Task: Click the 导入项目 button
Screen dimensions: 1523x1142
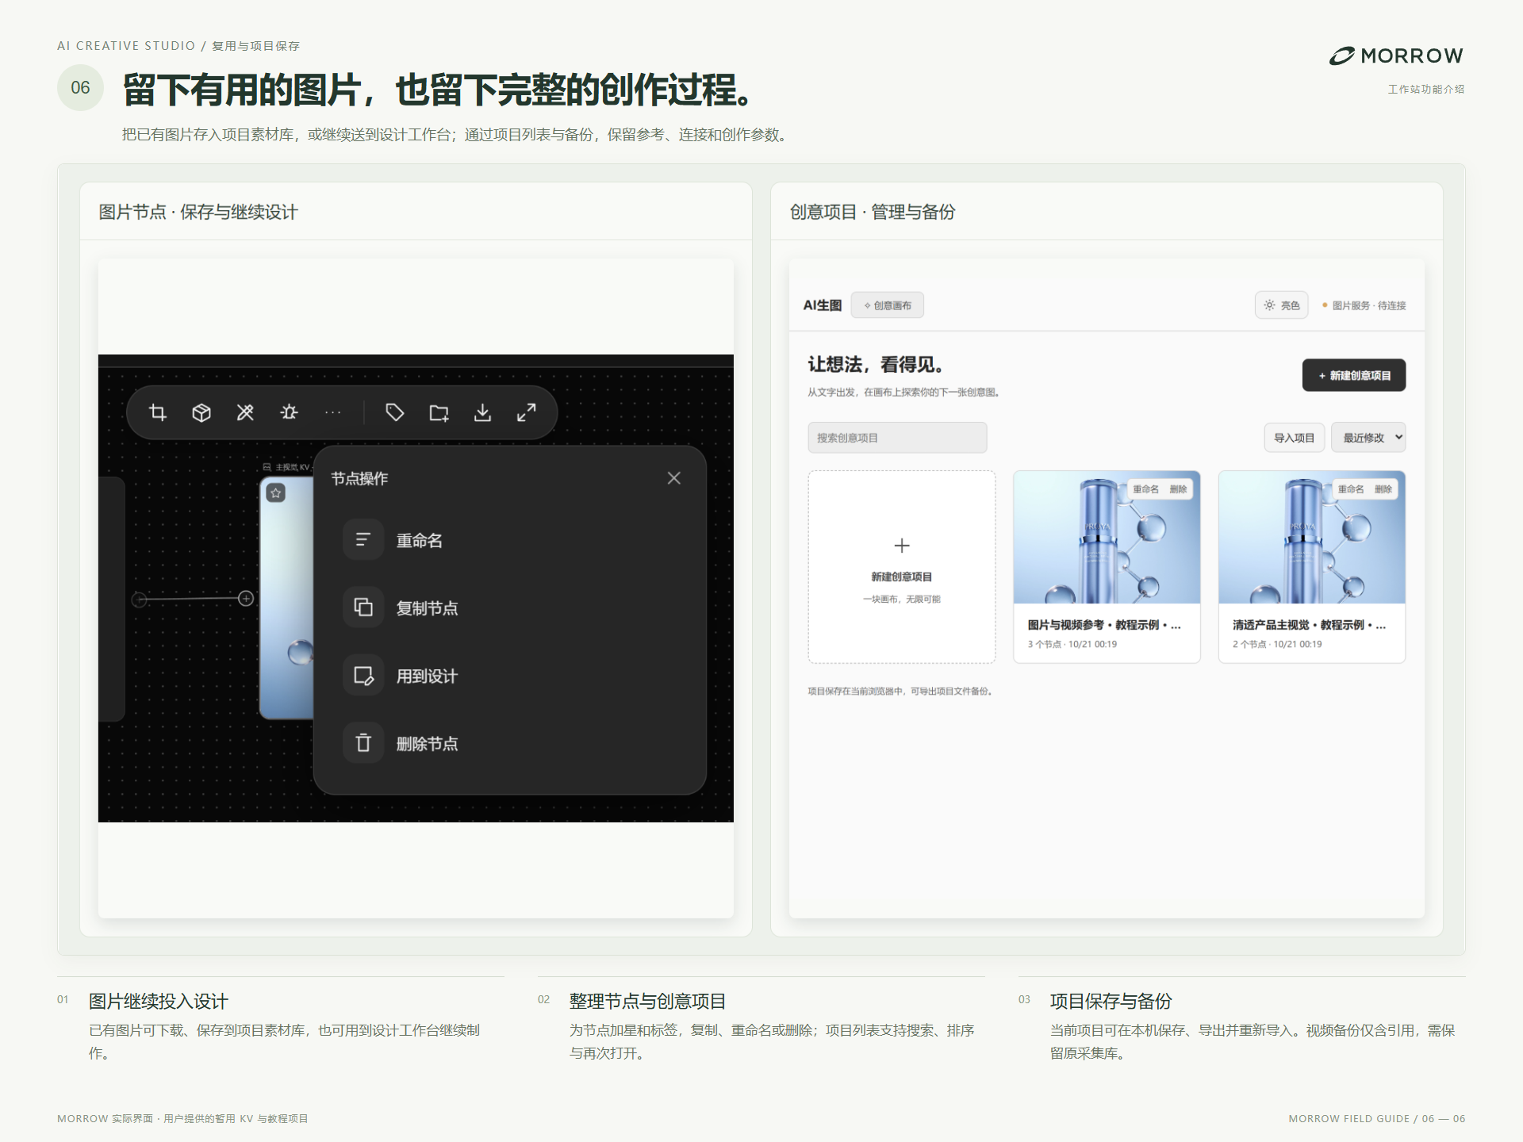Action: click(x=1295, y=438)
